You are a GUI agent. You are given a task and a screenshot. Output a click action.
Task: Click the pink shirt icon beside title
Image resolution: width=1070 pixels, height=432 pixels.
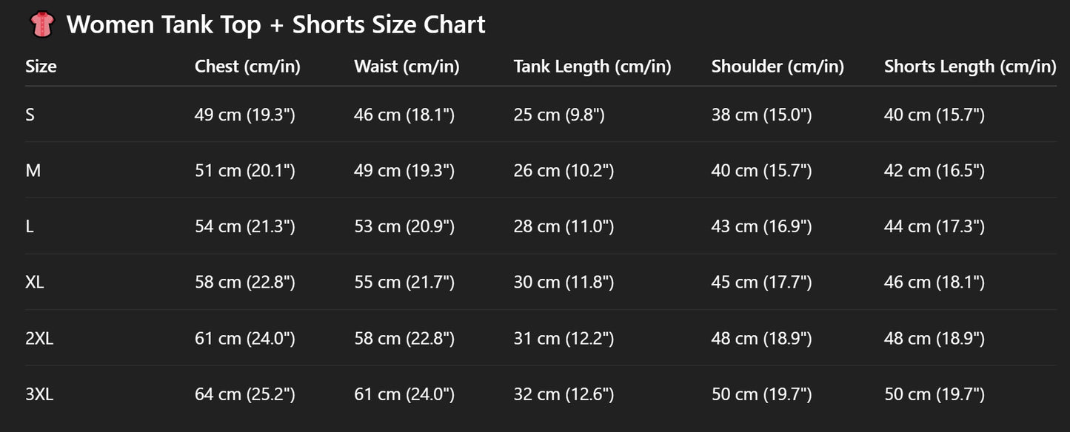click(x=41, y=24)
